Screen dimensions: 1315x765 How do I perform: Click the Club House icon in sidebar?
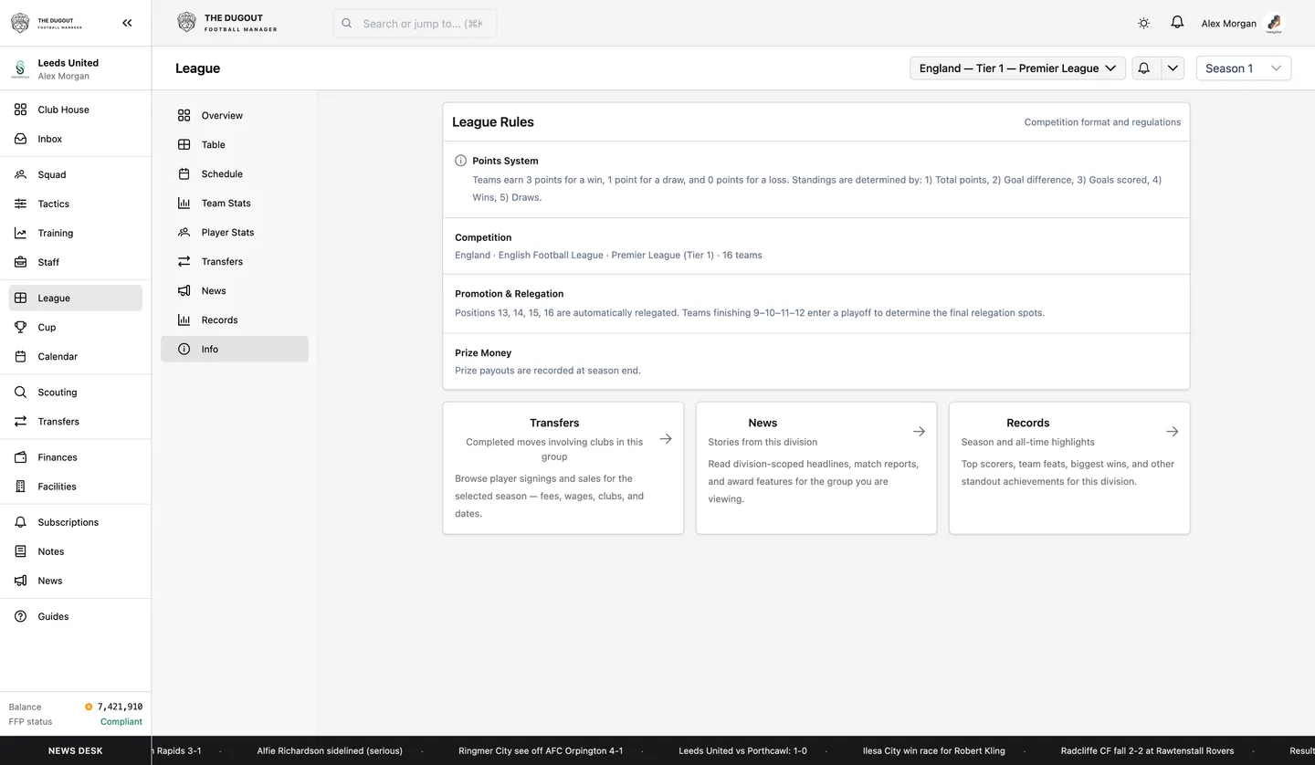click(x=20, y=110)
